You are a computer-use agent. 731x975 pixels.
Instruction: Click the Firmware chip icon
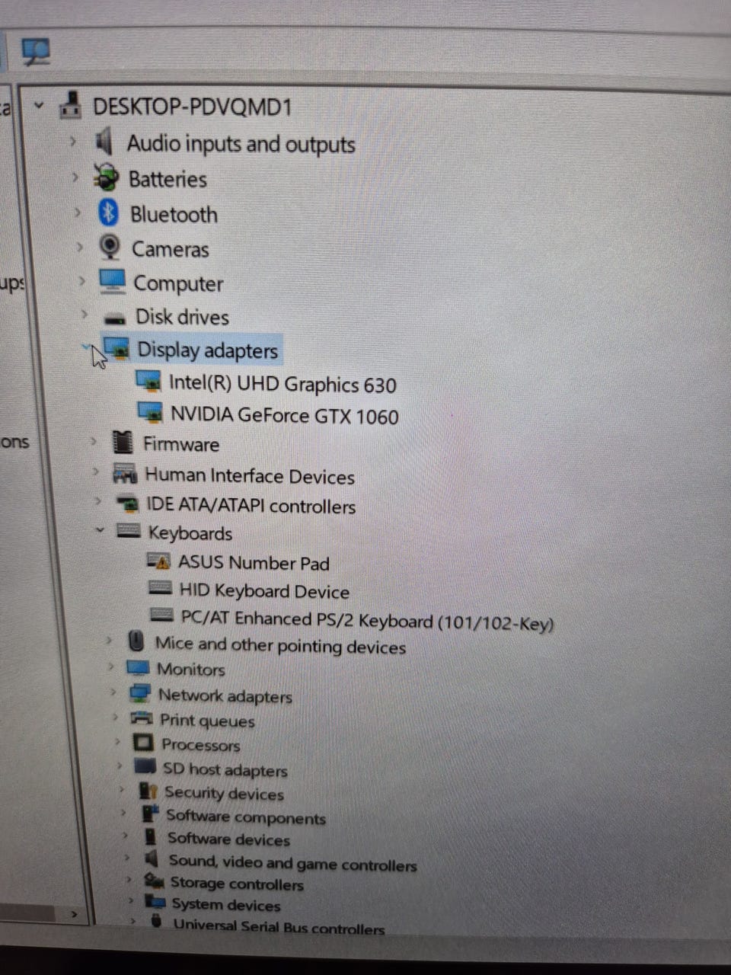pyautogui.click(x=122, y=442)
